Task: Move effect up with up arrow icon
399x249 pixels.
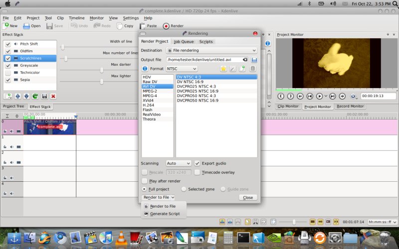Action: (x=17, y=96)
